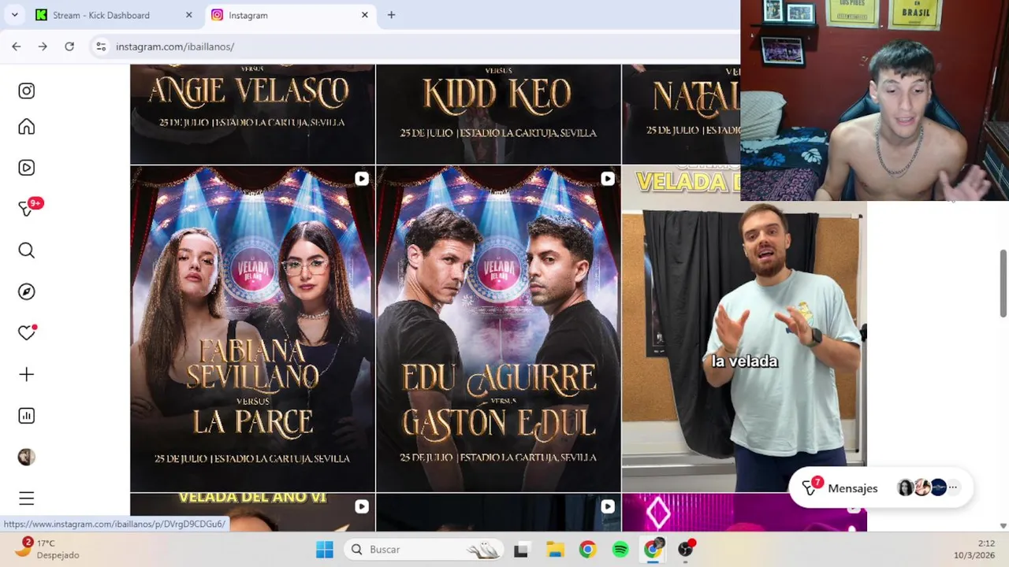Open Notifications heart icon
This screenshot has width=1009, height=567.
click(x=28, y=332)
